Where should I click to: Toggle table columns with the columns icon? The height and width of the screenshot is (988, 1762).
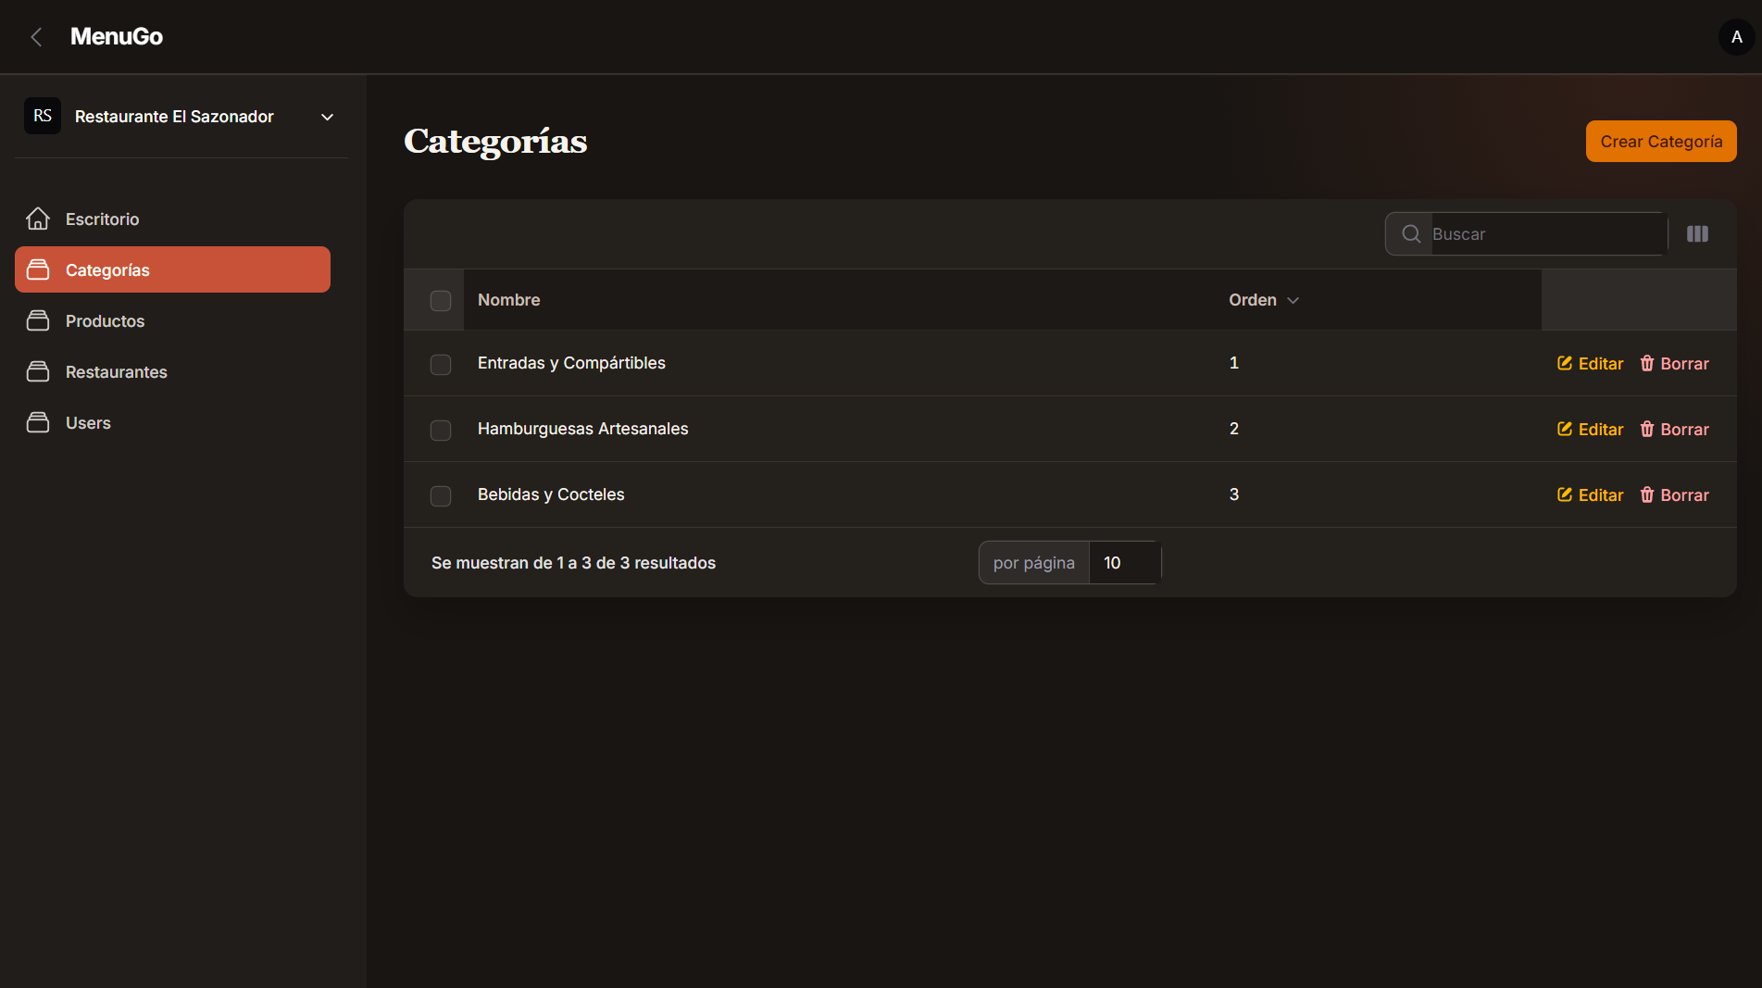tap(1697, 234)
